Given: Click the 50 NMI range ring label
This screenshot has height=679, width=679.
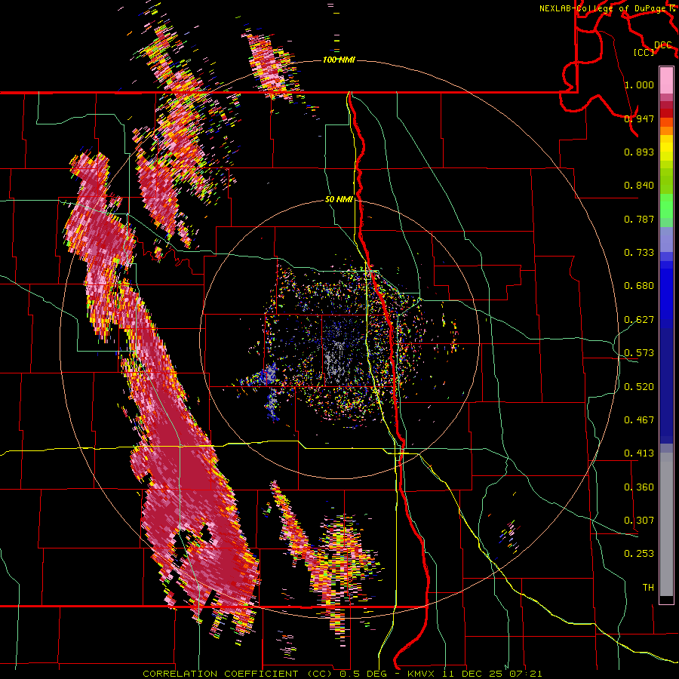Looking at the screenshot, I should tap(339, 200).
